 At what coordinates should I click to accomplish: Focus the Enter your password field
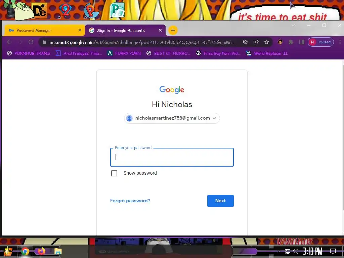click(x=172, y=157)
